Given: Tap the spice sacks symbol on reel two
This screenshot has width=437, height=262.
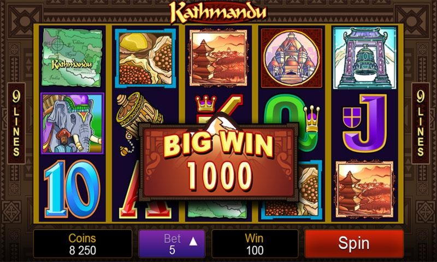Looking at the screenshot, I should click(x=145, y=58).
